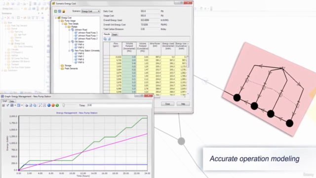This screenshot has width=316, height=178.
Task: Click the Help button in Energy Cost dialog
Action: 183,104
